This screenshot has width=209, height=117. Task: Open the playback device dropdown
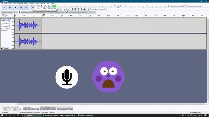click(x=82, y=12)
